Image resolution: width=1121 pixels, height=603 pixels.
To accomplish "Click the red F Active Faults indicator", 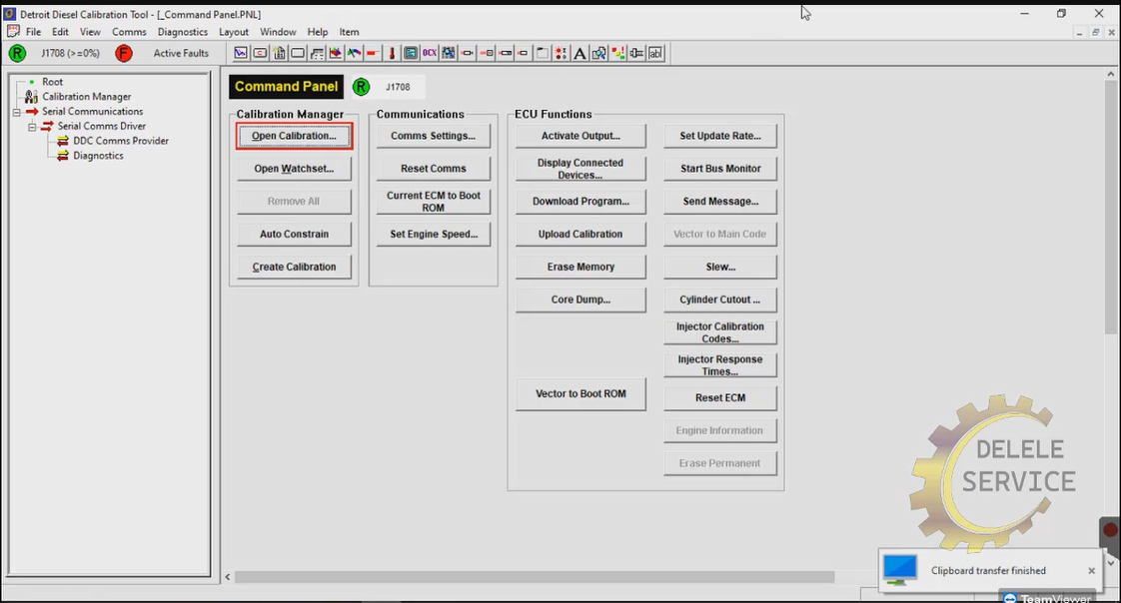I will 124,53.
